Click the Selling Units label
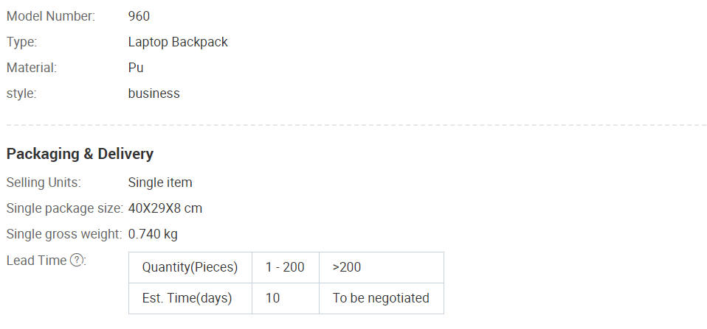Screen dimensions: 707x329 (44, 183)
